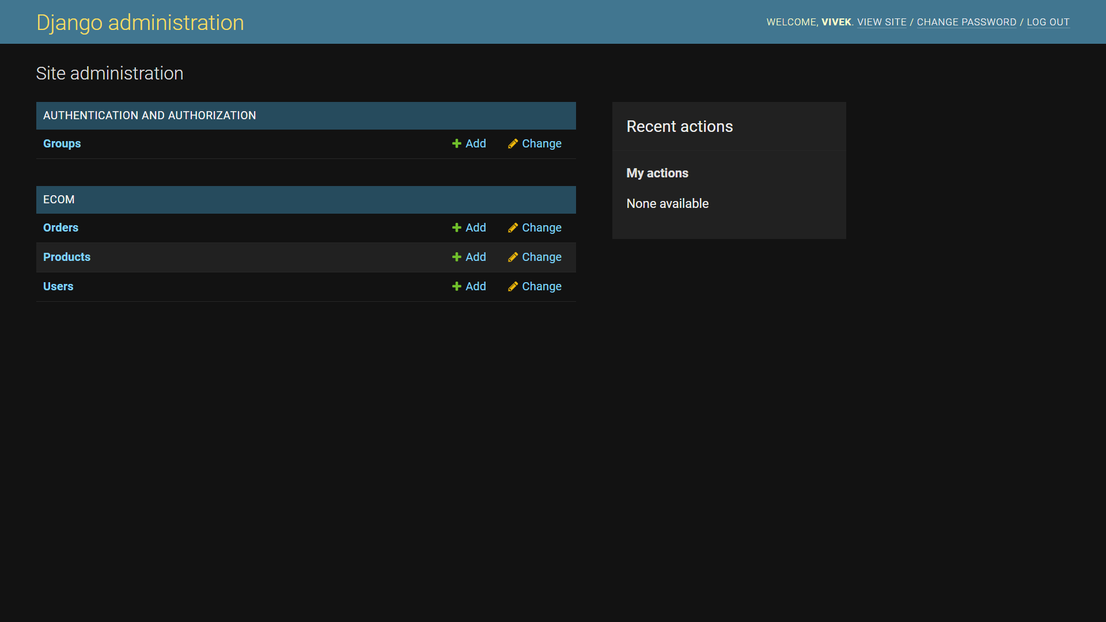1106x622 pixels.
Task: Open the Django administration home link
Action: pyautogui.click(x=140, y=22)
